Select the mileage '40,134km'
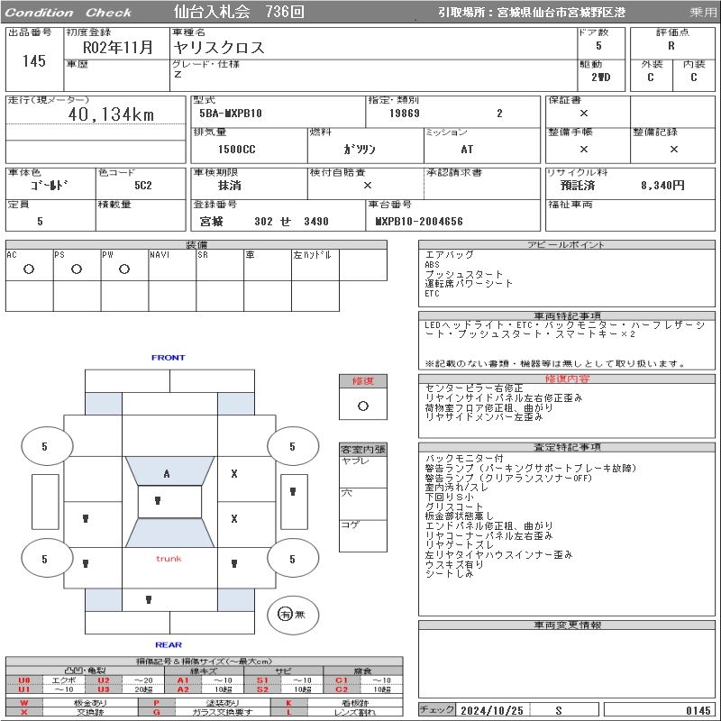Image resolution: width=721 pixels, height=721 pixels. click(111, 114)
